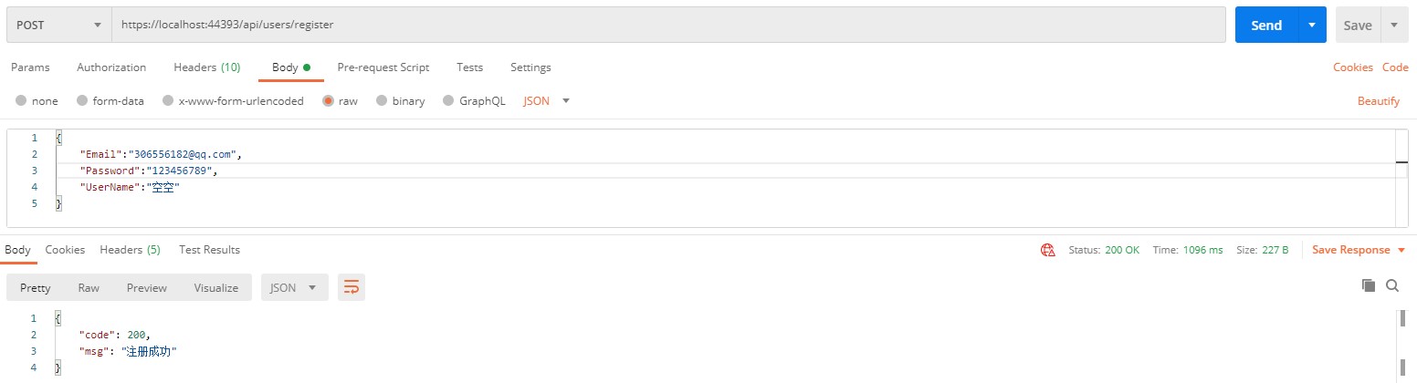Select the form-data radio option
The width and height of the screenshot is (1417, 383).
click(82, 101)
